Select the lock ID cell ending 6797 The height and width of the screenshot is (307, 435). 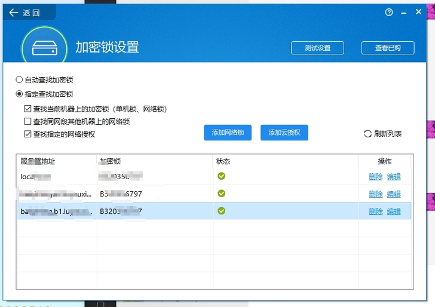point(155,194)
